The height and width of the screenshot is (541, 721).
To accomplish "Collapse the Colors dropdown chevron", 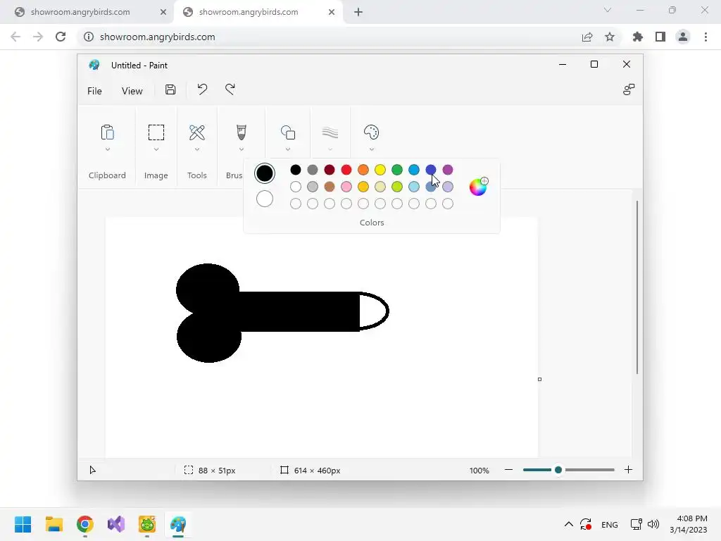I will click(x=372, y=149).
